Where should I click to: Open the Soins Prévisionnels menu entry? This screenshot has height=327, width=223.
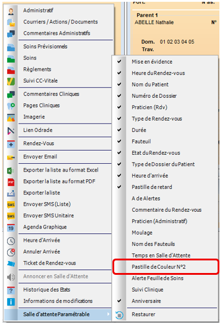45,47
